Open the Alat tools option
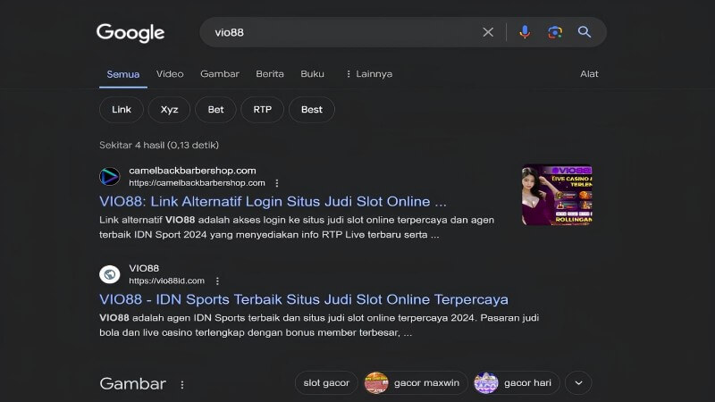715x402 pixels. (589, 74)
